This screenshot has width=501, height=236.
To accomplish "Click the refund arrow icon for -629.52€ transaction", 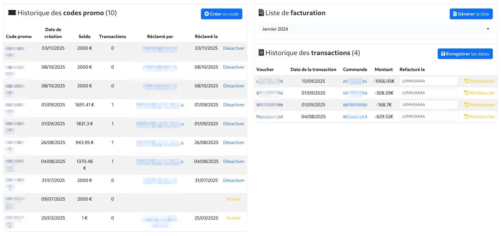I will [466, 117].
